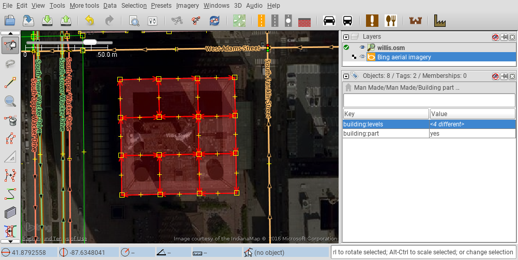Click Open location download tray icon
Viewport: 518px width, 260px height.
28,21
